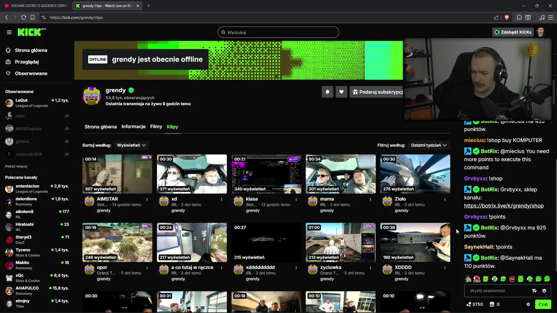The image size is (557, 313).
Task: Open the hamburger sidebar menu
Action: pos(9,32)
